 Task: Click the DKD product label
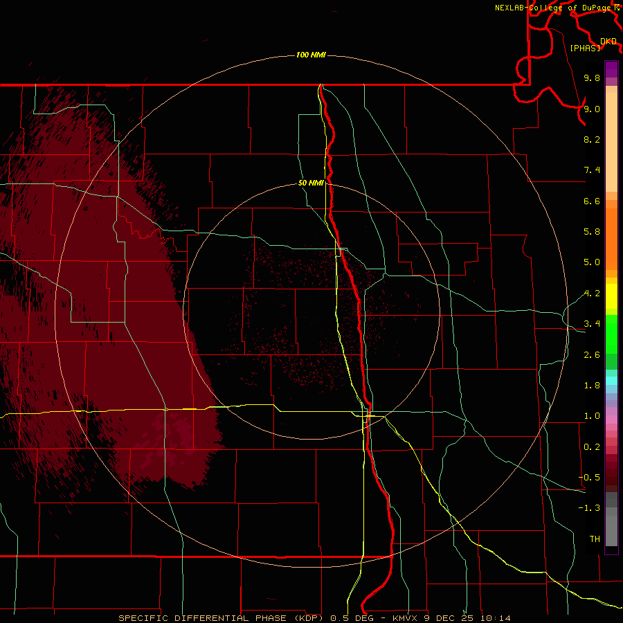click(608, 42)
